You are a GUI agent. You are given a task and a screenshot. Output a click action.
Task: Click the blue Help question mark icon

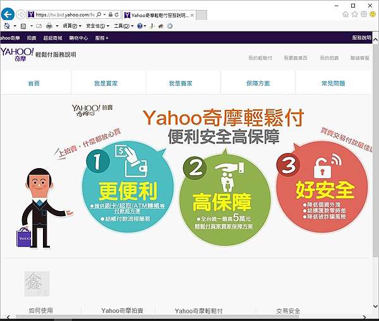pyautogui.click(x=140, y=26)
